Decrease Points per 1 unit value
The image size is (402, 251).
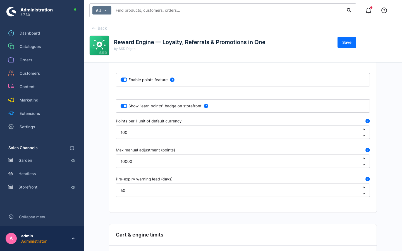tap(364, 136)
